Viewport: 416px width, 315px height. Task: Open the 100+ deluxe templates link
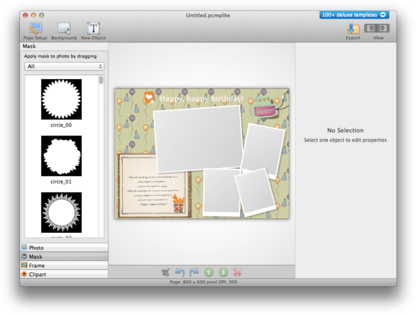(354, 15)
